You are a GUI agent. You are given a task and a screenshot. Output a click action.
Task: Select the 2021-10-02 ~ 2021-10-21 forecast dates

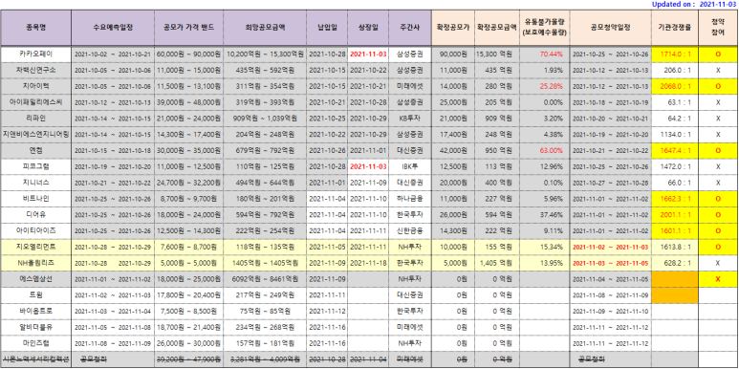click(113, 54)
